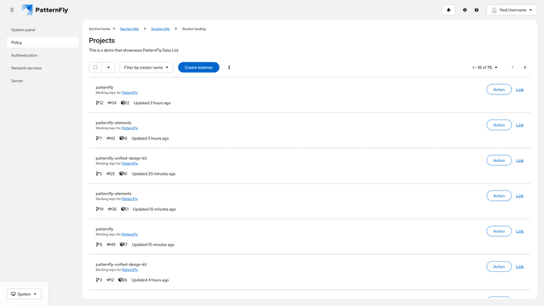Open settings gear icon
The height and width of the screenshot is (306, 544).
(465, 10)
